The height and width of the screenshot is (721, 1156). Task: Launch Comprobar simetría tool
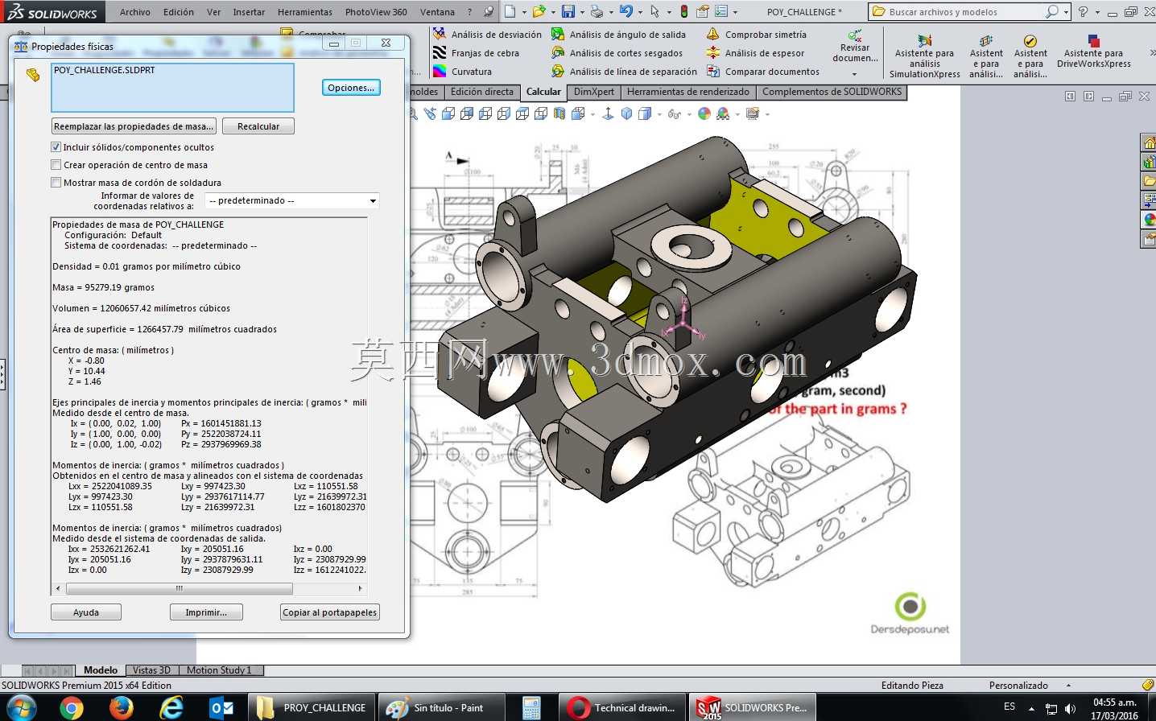tap(756, 35)
